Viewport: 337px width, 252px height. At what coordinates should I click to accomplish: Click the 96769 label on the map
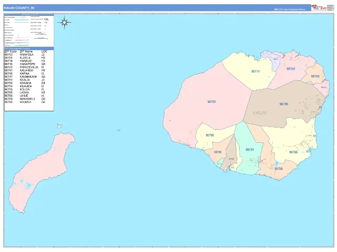coord(217,152)
